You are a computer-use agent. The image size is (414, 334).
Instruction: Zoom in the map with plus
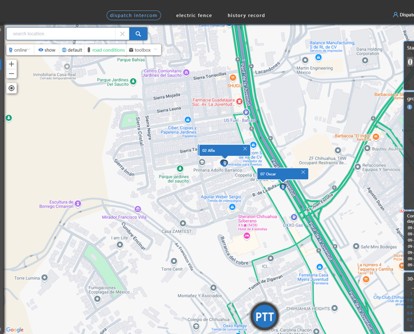[x=11, y=64]
